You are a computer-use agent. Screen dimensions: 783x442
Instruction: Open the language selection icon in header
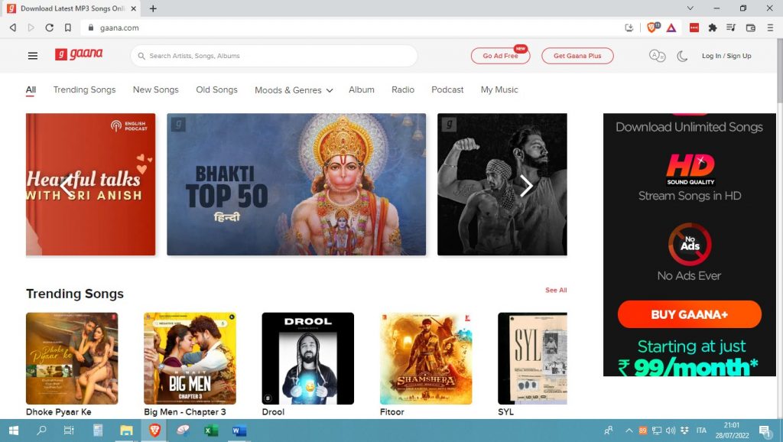point(656,56)
